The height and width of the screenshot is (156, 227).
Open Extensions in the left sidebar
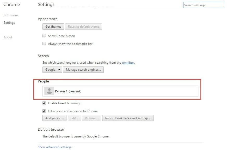pos(11,15)
